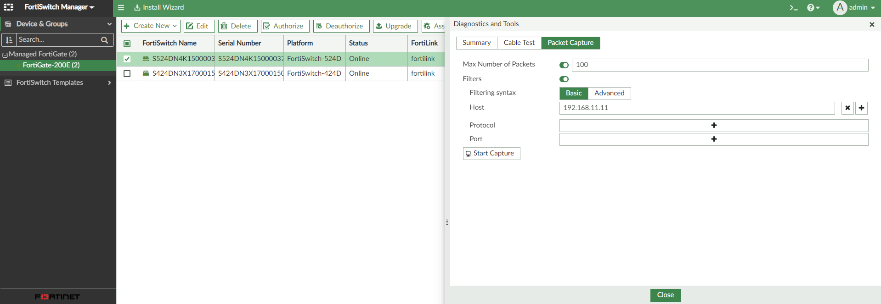Click Start Capture button
Image resolution: width=881 pixels, height=304 pixels.
click(491, 153)
